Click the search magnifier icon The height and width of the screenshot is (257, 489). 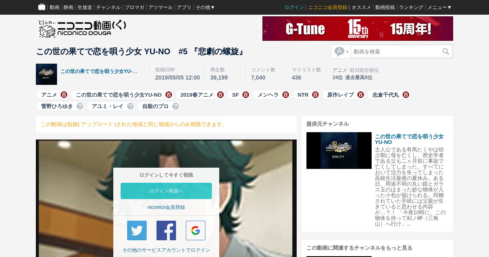pyautogui.click(x=446, y=51)
